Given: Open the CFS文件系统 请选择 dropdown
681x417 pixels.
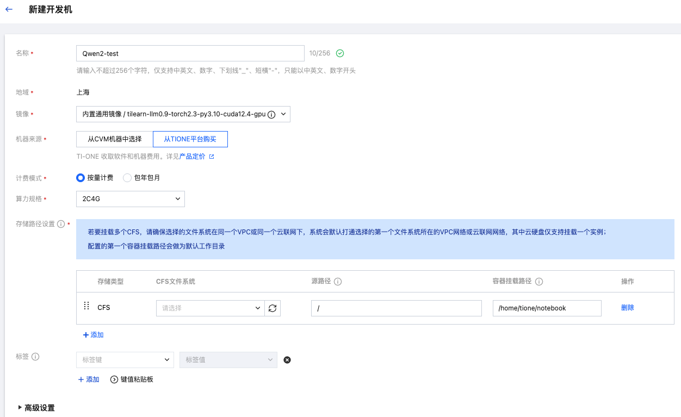Looking at the screenshot, I should [x=211, y=308].
